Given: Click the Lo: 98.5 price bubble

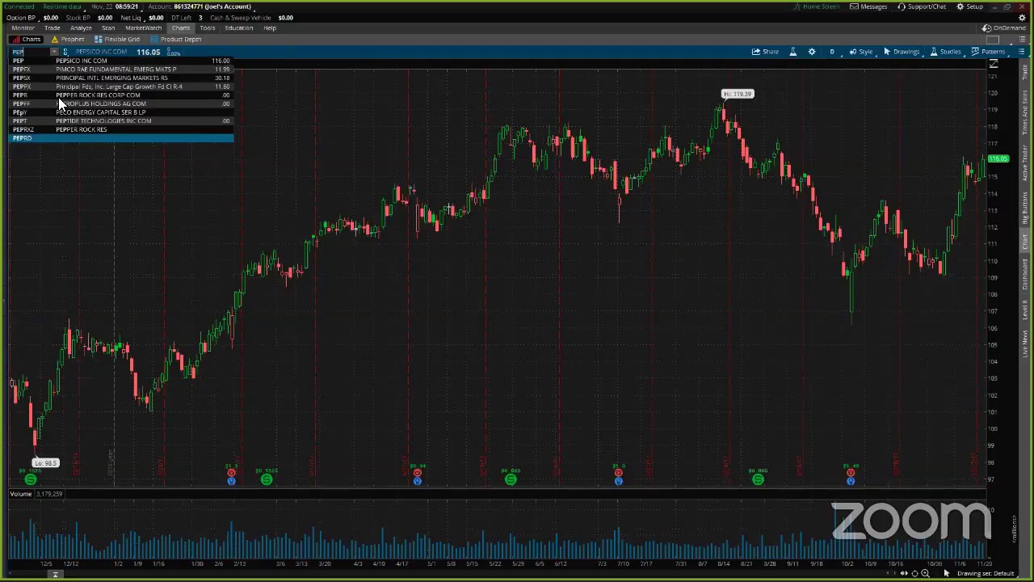Looking at the screenshot, I should tap(46, 463).
